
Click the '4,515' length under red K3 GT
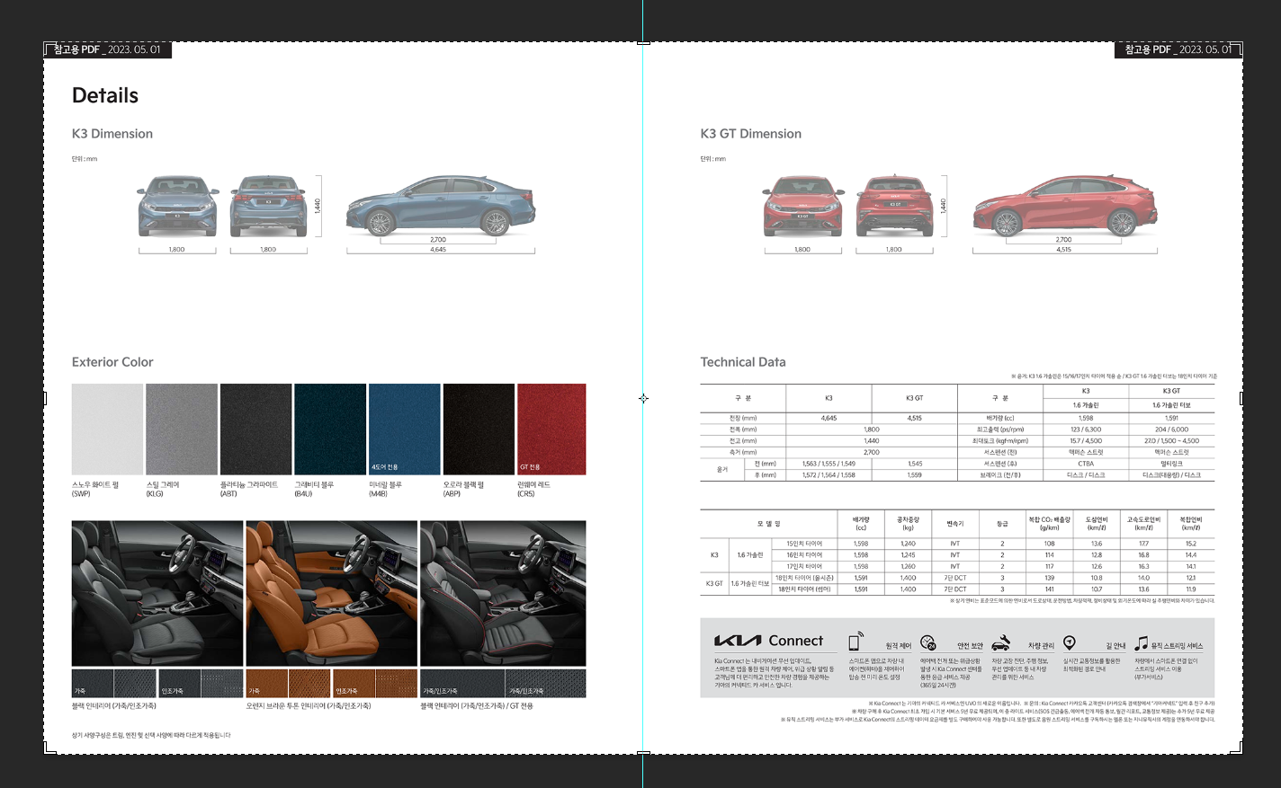pyautogui.click(x=1064, y=250)
